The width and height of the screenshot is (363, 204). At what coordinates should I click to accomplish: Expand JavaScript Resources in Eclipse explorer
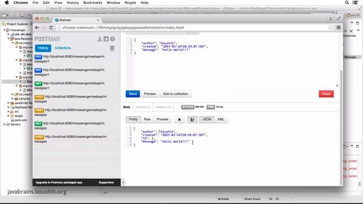(x=9, y=103)
